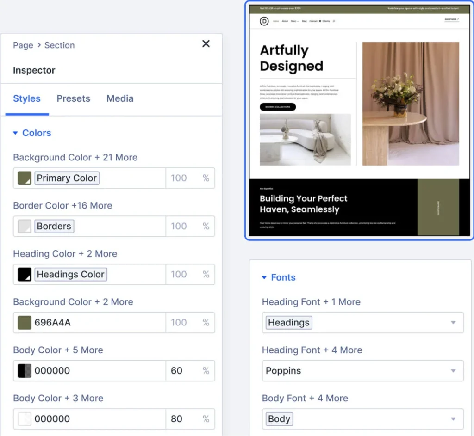Click the cart icon in preview menu

tap(320, 21)
